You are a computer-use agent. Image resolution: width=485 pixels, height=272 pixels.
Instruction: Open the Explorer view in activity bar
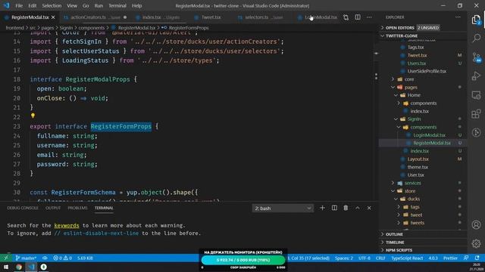click(x=477, y=20)
